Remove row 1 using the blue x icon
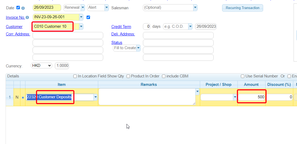The width and height of the screenshot is (297, 144). [23, 97]
